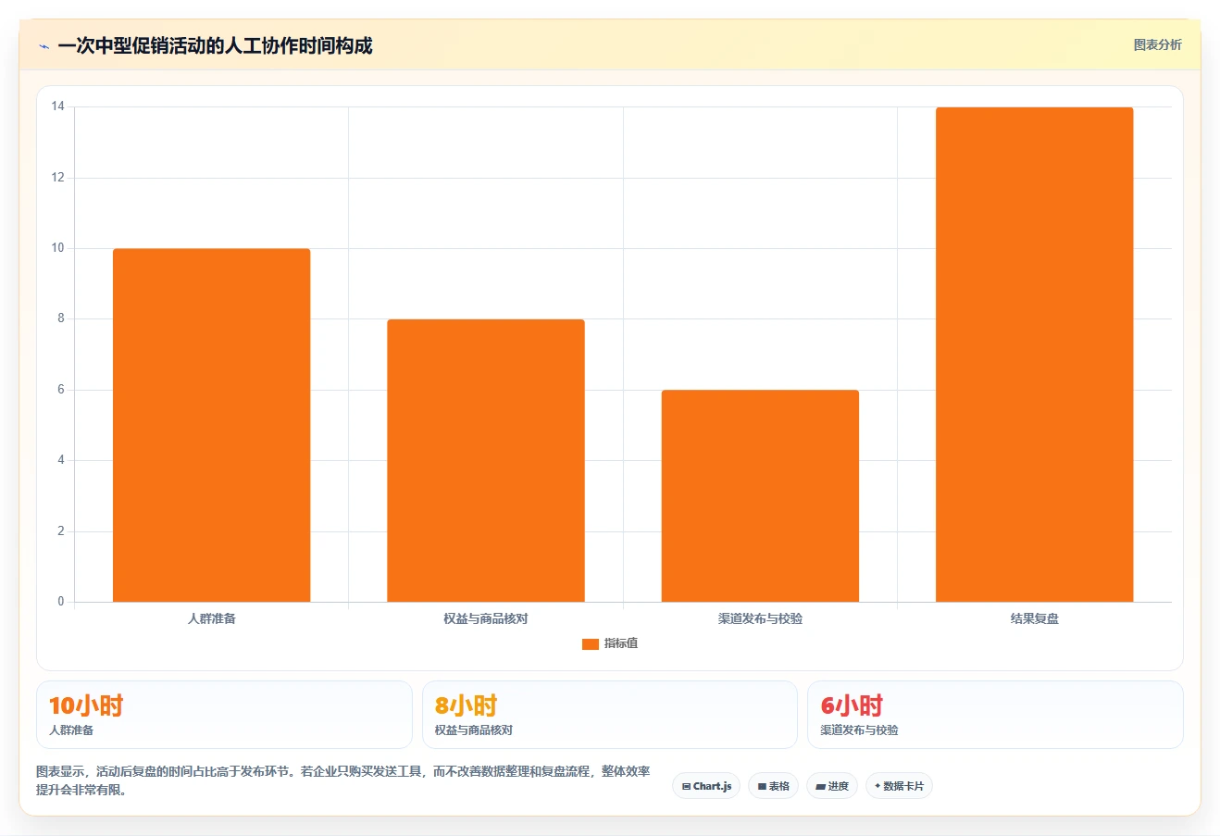The width and height of the screenshot is (1220, 836).
Task: Toggle the 指标值 legend color swatch
Action: pos(591,644)
